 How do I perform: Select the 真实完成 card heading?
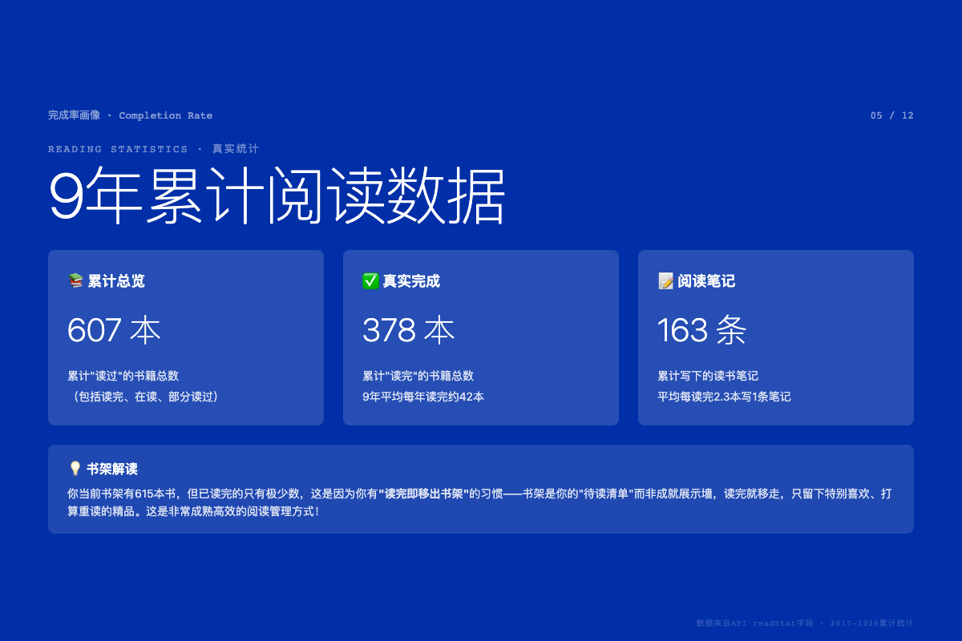point(411,281)
